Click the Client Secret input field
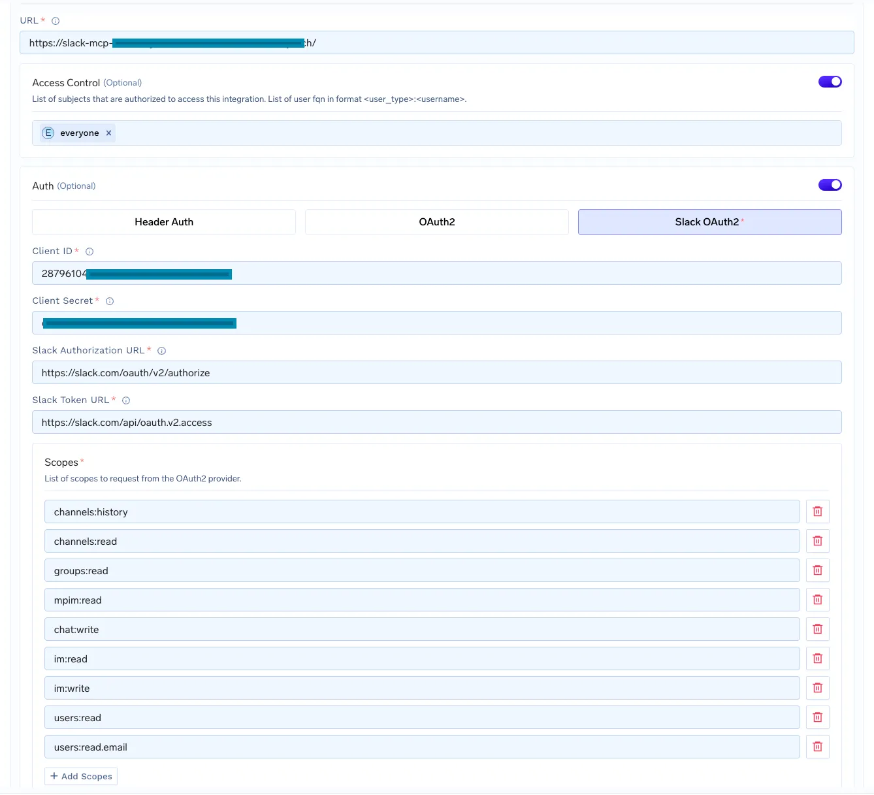 pos(437,323)
